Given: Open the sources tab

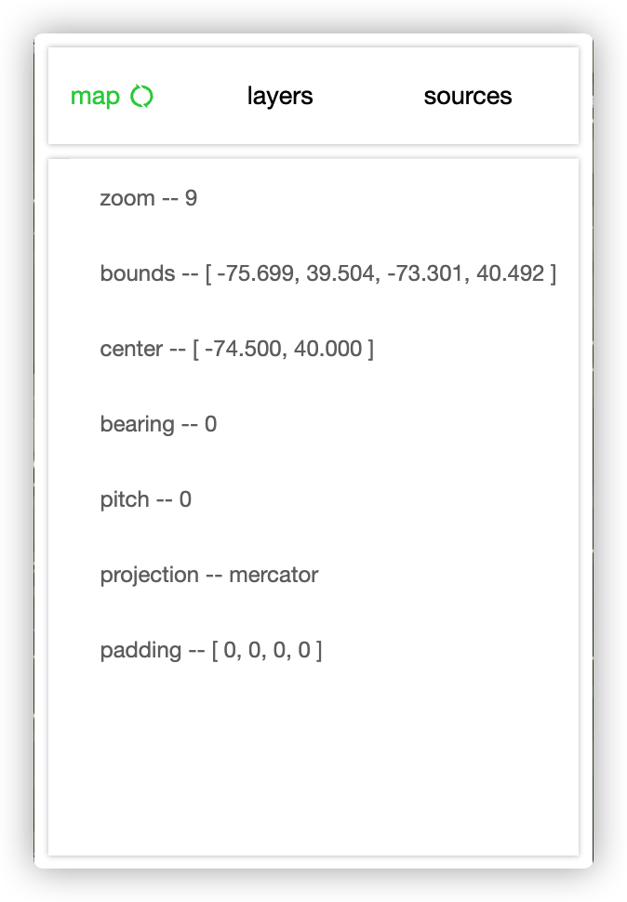Looking at the screenshot, I should tap(468, 96).
